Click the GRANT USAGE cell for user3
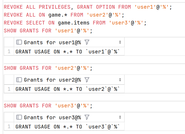 coord(69,126)
